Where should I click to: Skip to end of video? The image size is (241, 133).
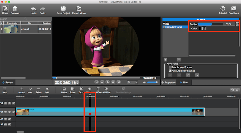click(119, 82)
